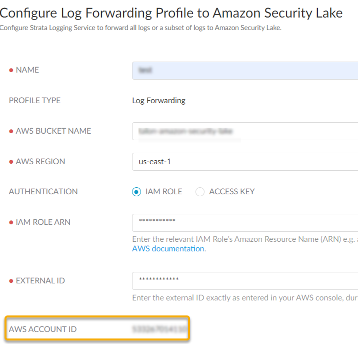Click the IAM ROLE ARN label

43,222
